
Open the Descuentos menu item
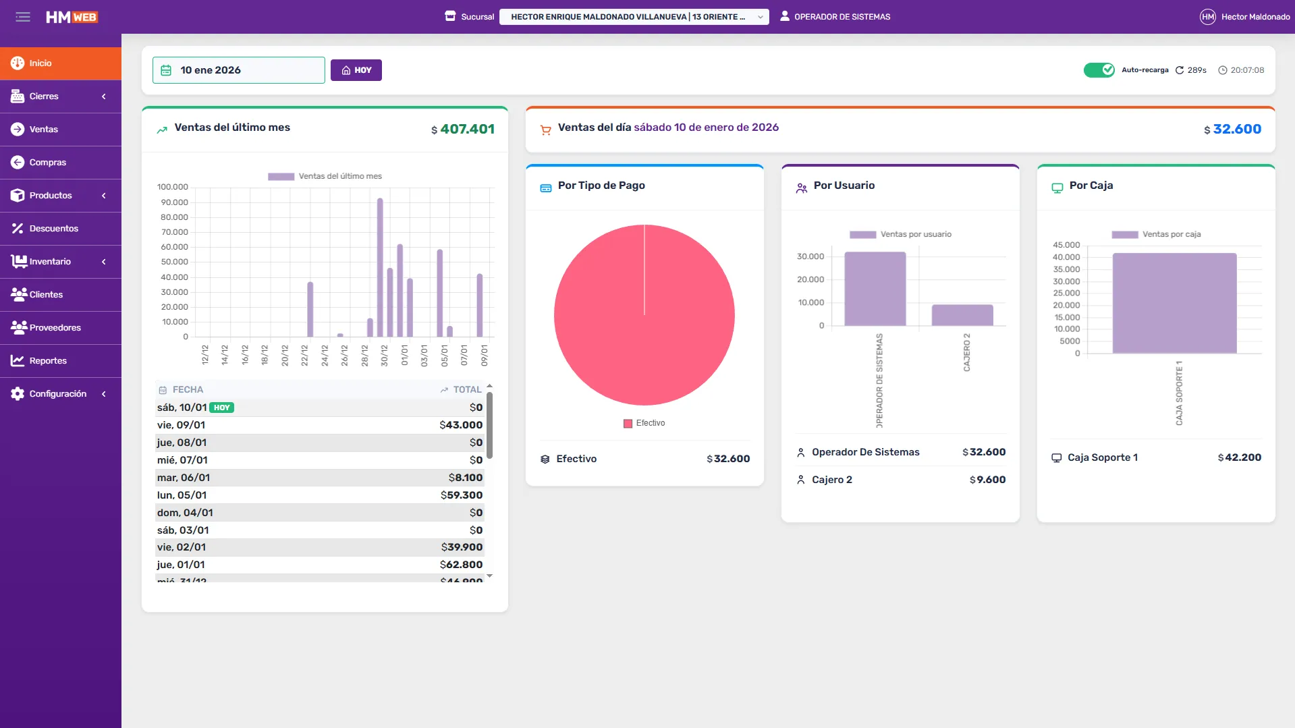pos(61,229)
